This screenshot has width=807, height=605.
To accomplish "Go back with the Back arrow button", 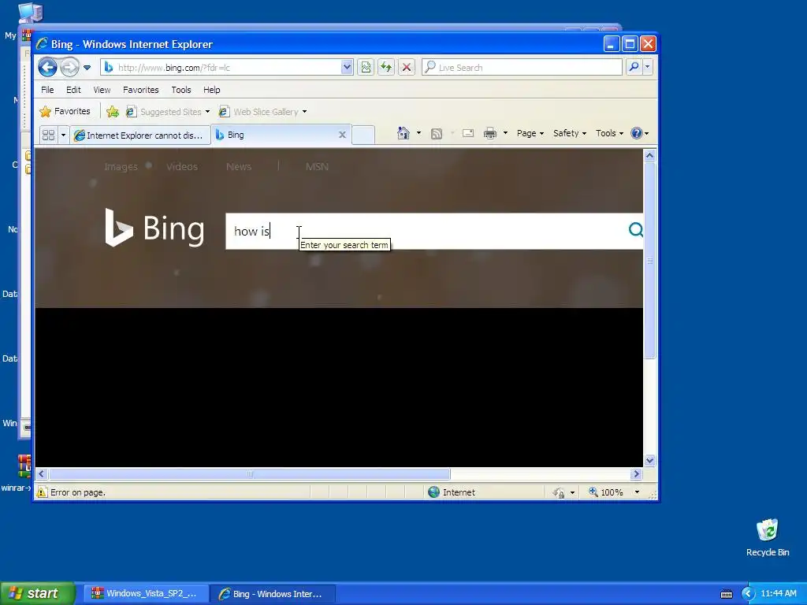I will point(47,67).
